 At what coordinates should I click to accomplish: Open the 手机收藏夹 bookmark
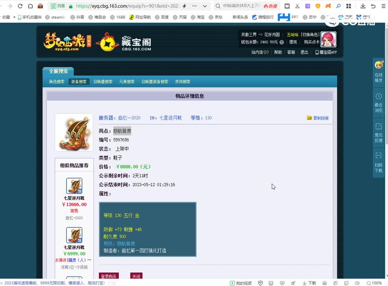pyautogui.click(x=29, y=17)
